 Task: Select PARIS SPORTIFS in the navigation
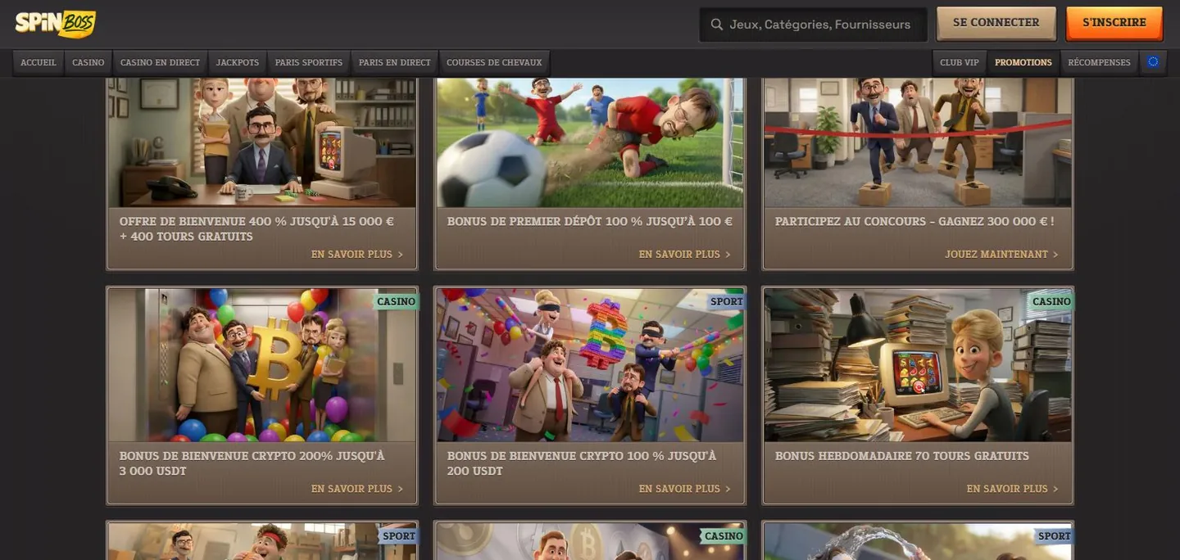click(x=309, y=62)
